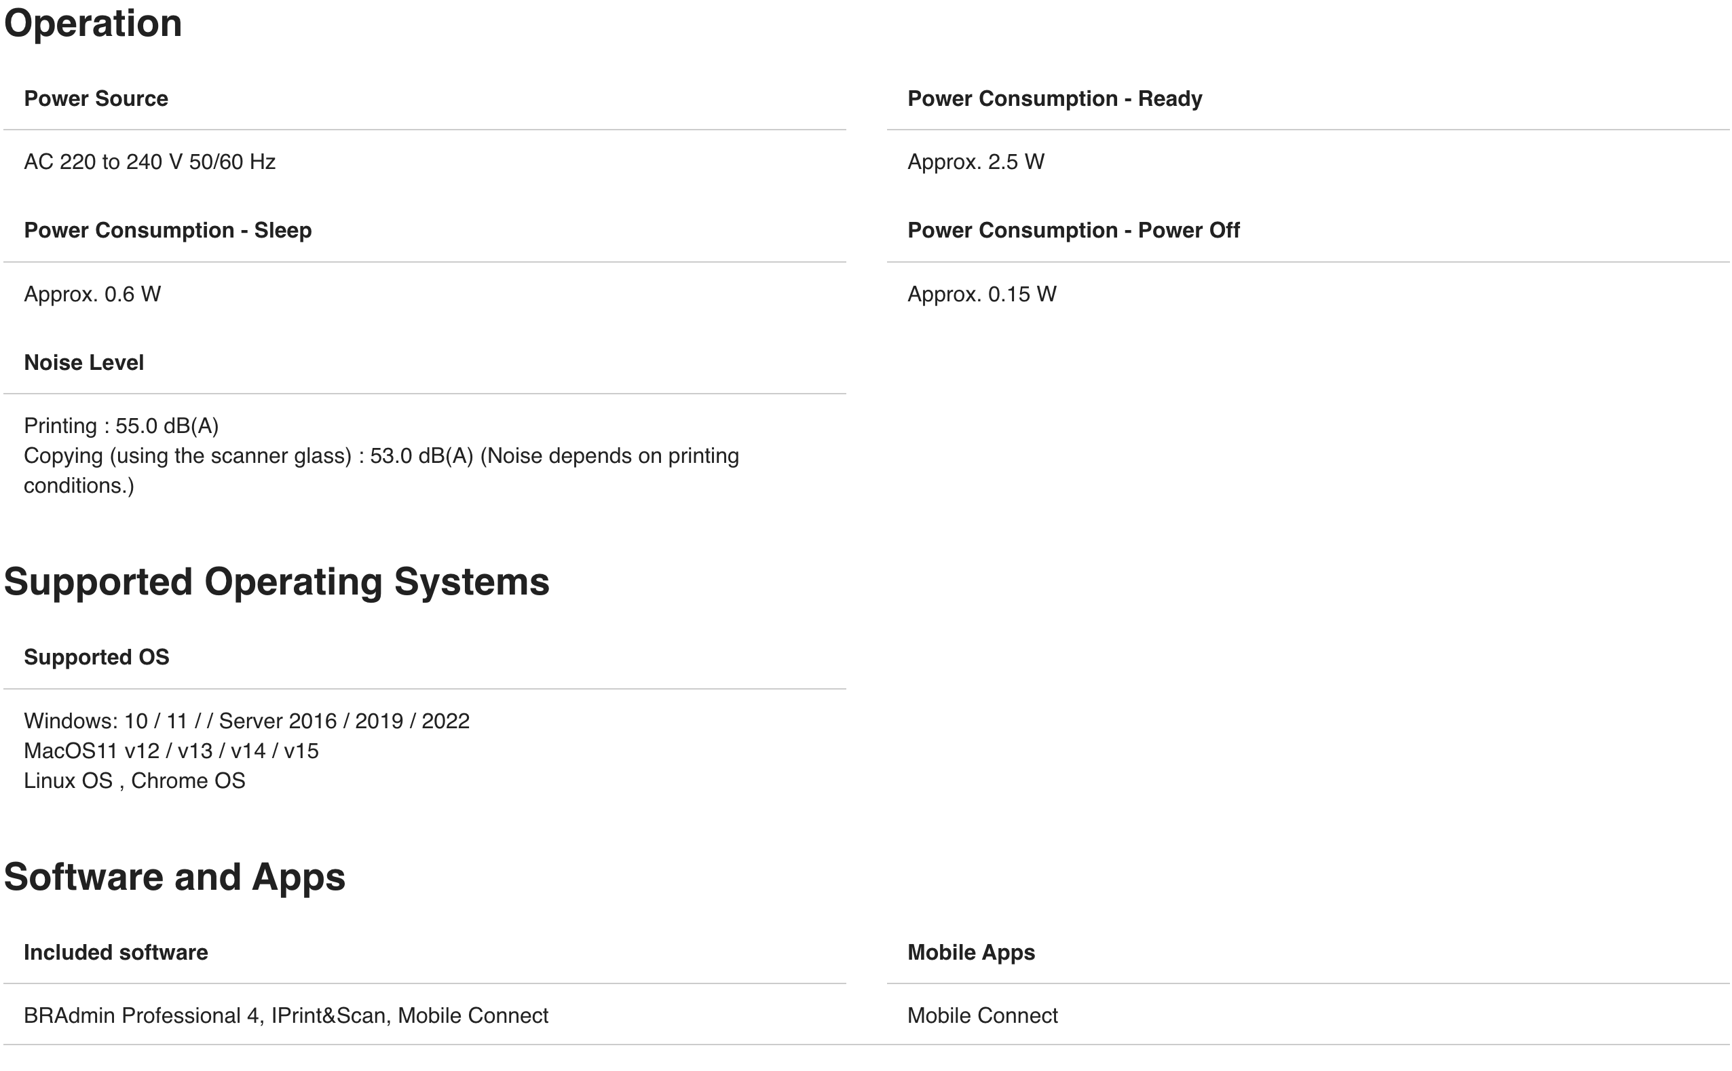This screenshot has height=1071, width=1732.
Task: Click the Supported Operating Systems heading
Action: tap(276, 582)
